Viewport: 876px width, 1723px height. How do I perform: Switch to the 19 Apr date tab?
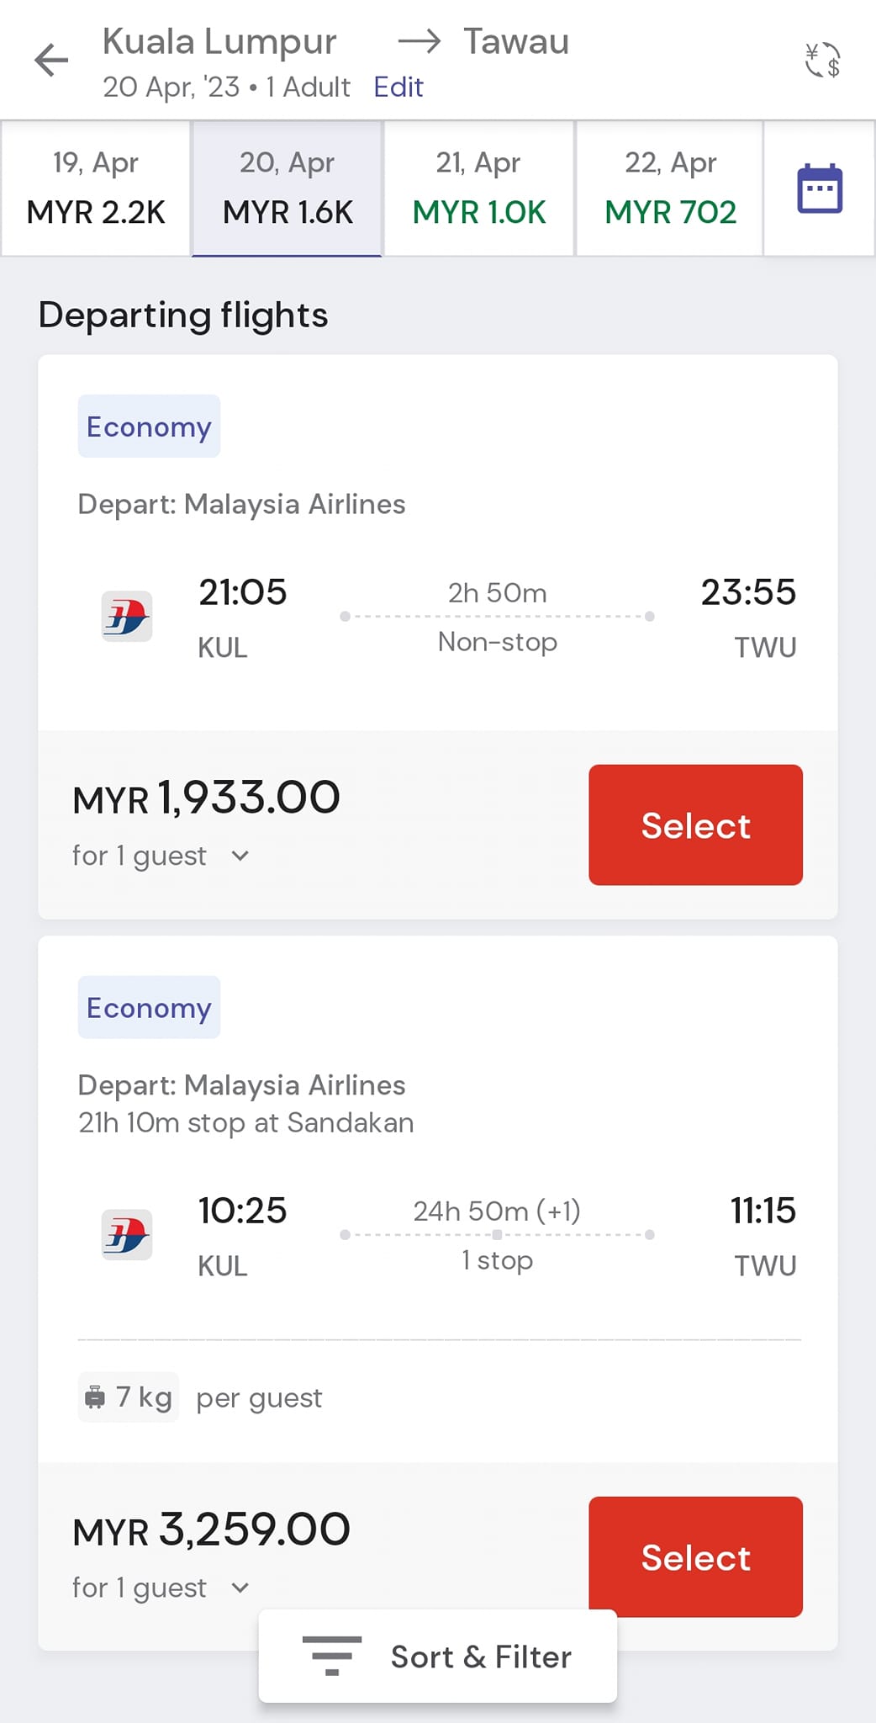pos(96,188)
